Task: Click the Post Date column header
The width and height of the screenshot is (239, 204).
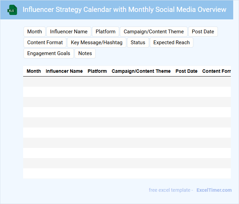Action: 186,71
